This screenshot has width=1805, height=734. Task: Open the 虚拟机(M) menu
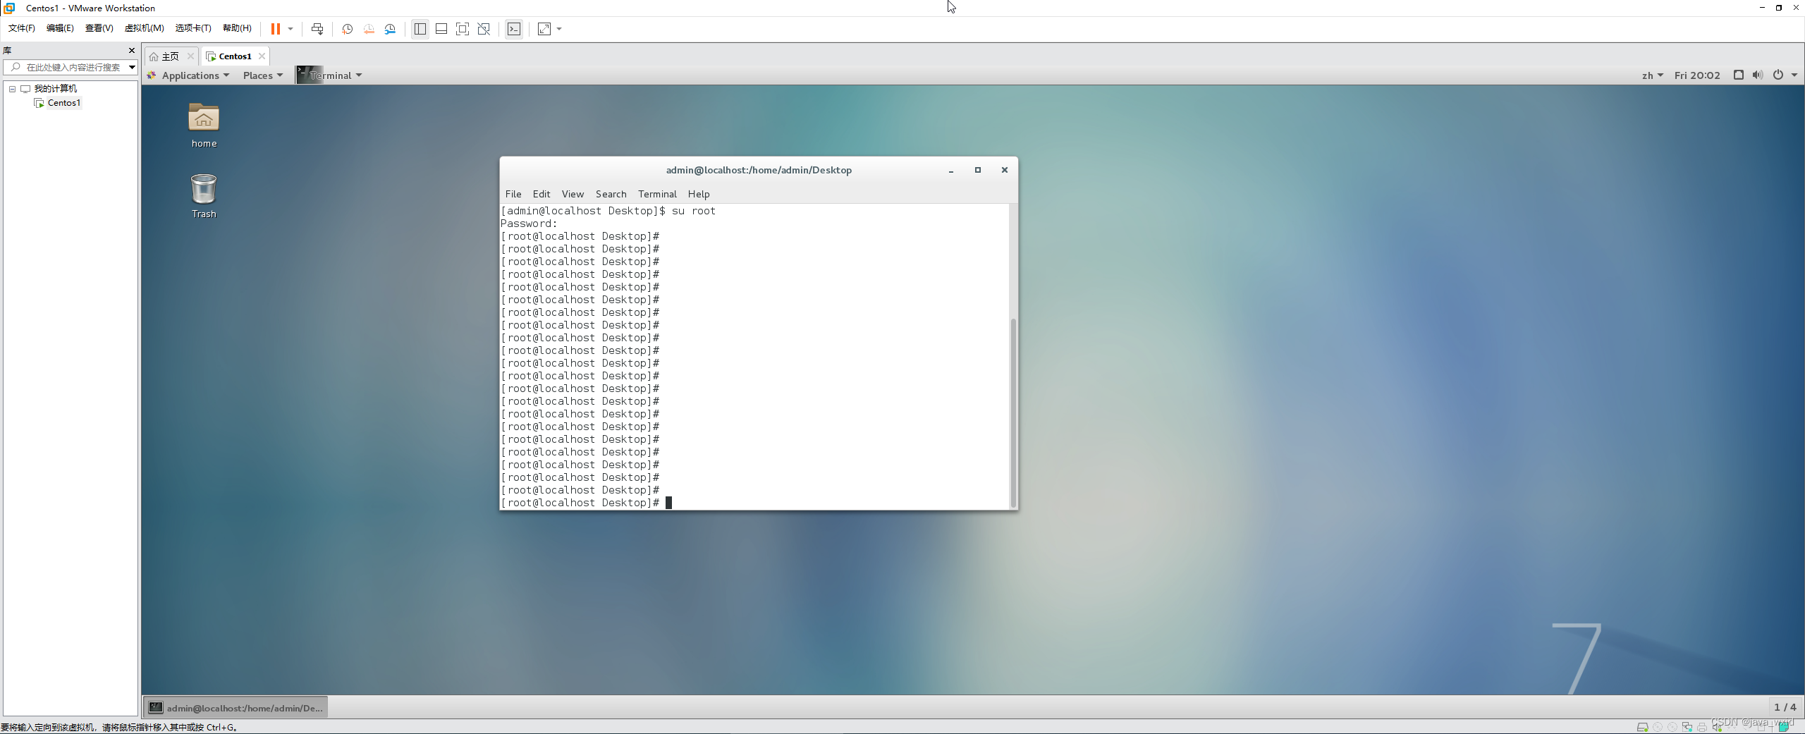point(144,28)
